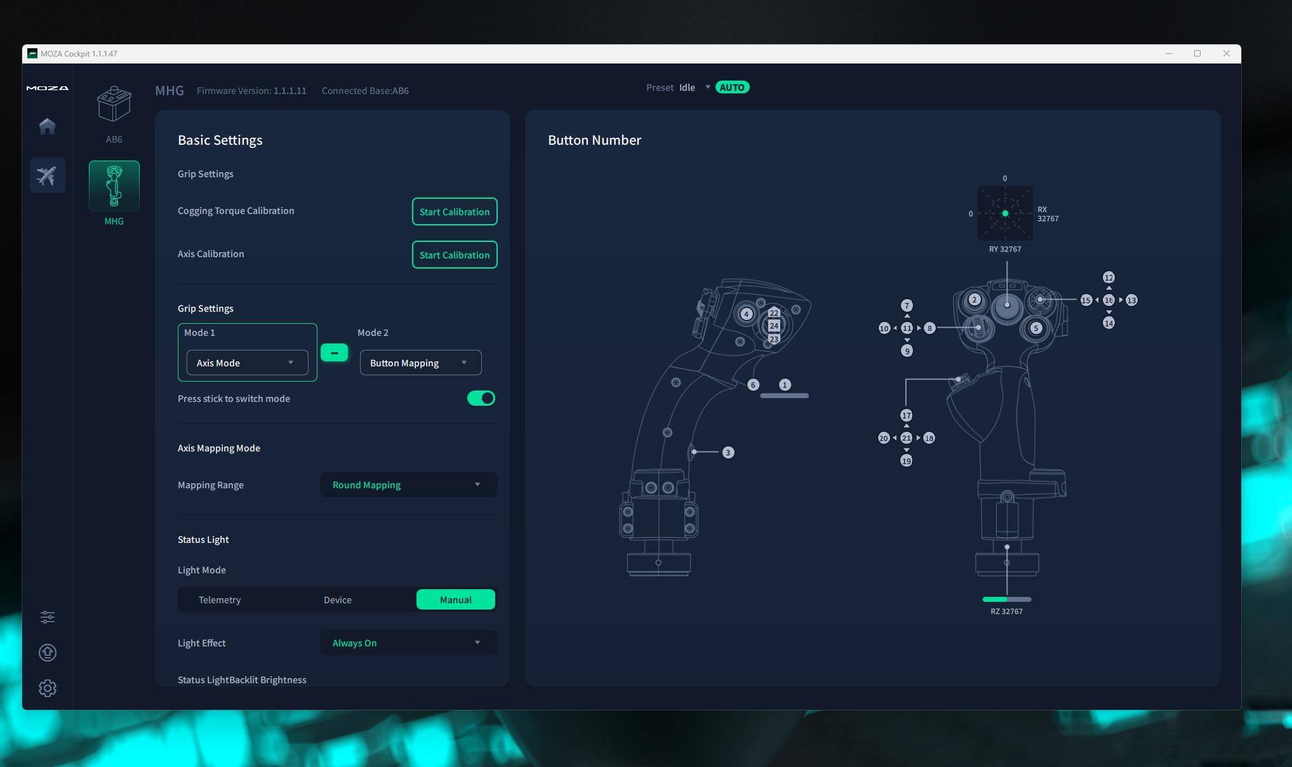The height and width of the screenshot is (767, 1292).
Task: Click hat left button 15
Action: click(1086, 300)
